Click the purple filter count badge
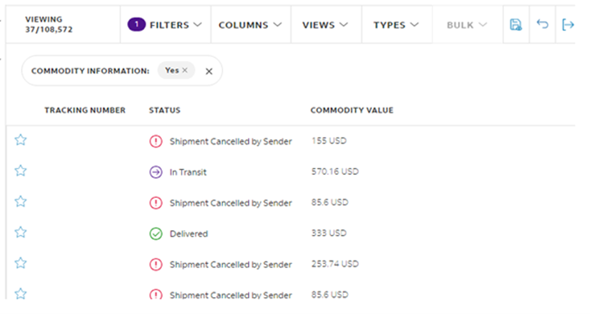 click(x=137, y=25)
